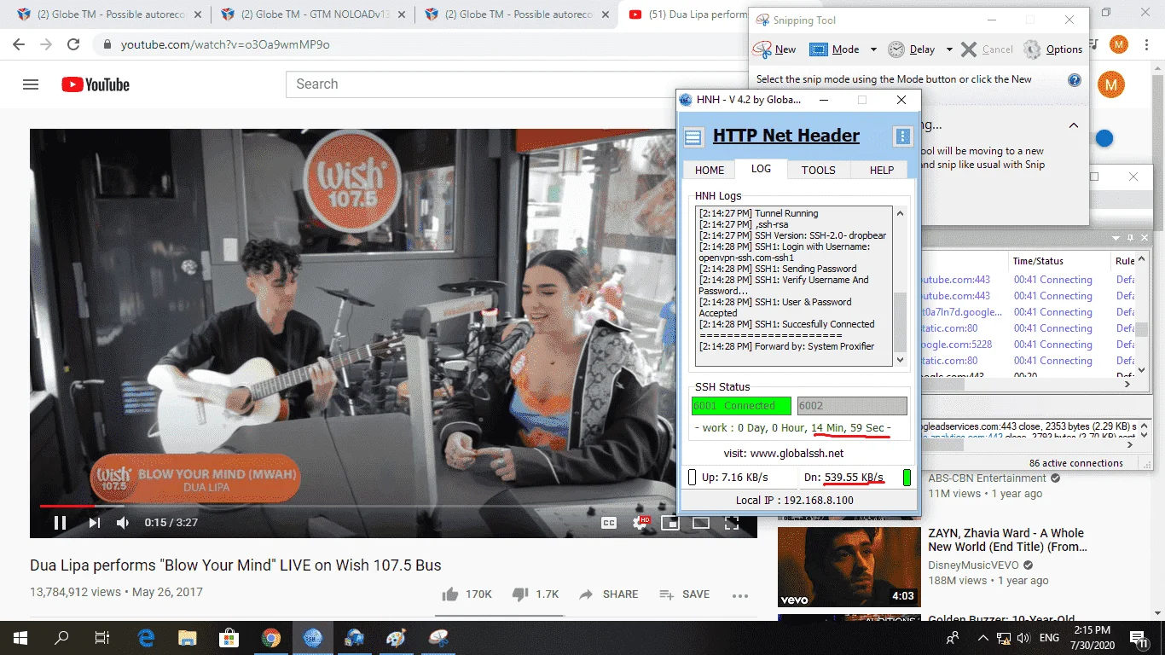
Task: Click the 'SSH1: Succesfully Connected' log line
Action: (x=786, y=324)
